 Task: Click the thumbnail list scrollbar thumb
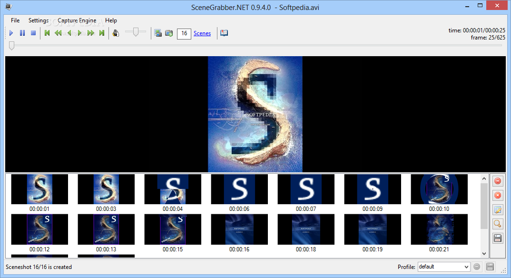tap(484, 206)
